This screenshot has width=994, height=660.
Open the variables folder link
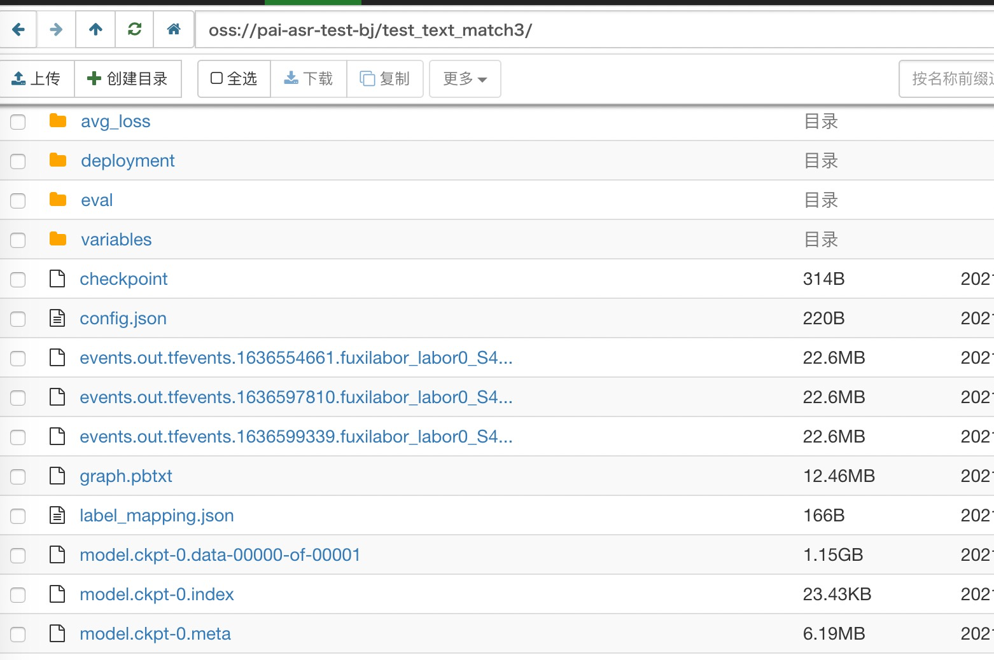tap(116, 240)
